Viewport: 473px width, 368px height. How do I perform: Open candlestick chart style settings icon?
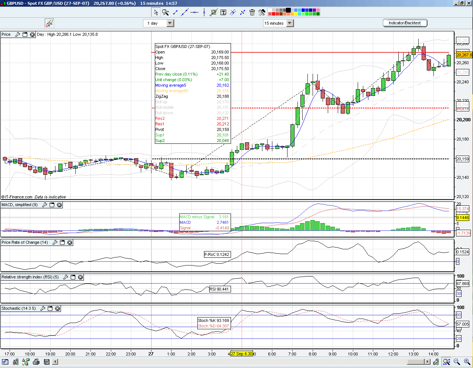pyautogui.click(x=436, y=362)
